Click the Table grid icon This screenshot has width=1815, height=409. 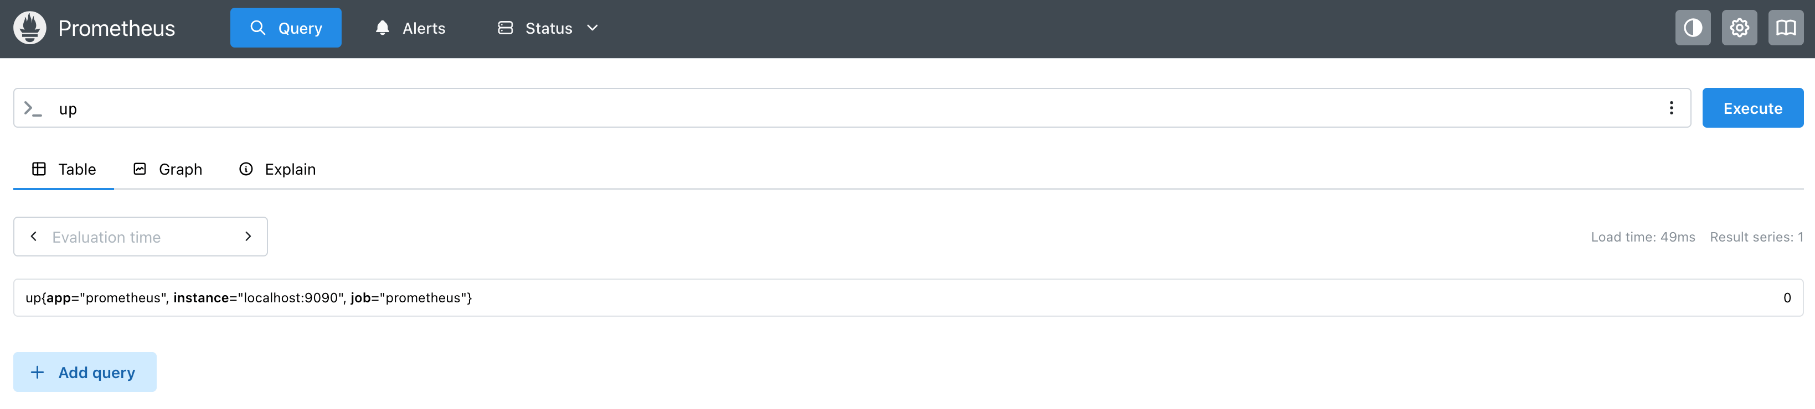pyautogui.click(x=39, y=169)
